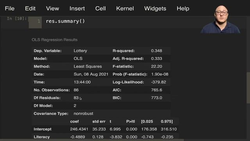The height and width of the screenshot is (141, 250).
Task: Click the presenter webcam thumbnail
Action: point(220,19)
